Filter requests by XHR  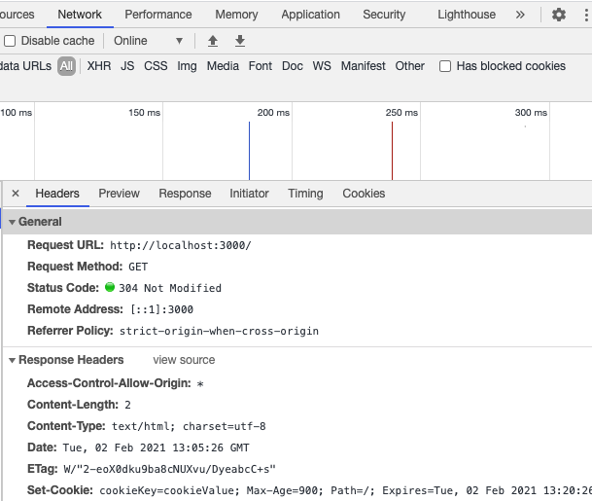[99, 66]
